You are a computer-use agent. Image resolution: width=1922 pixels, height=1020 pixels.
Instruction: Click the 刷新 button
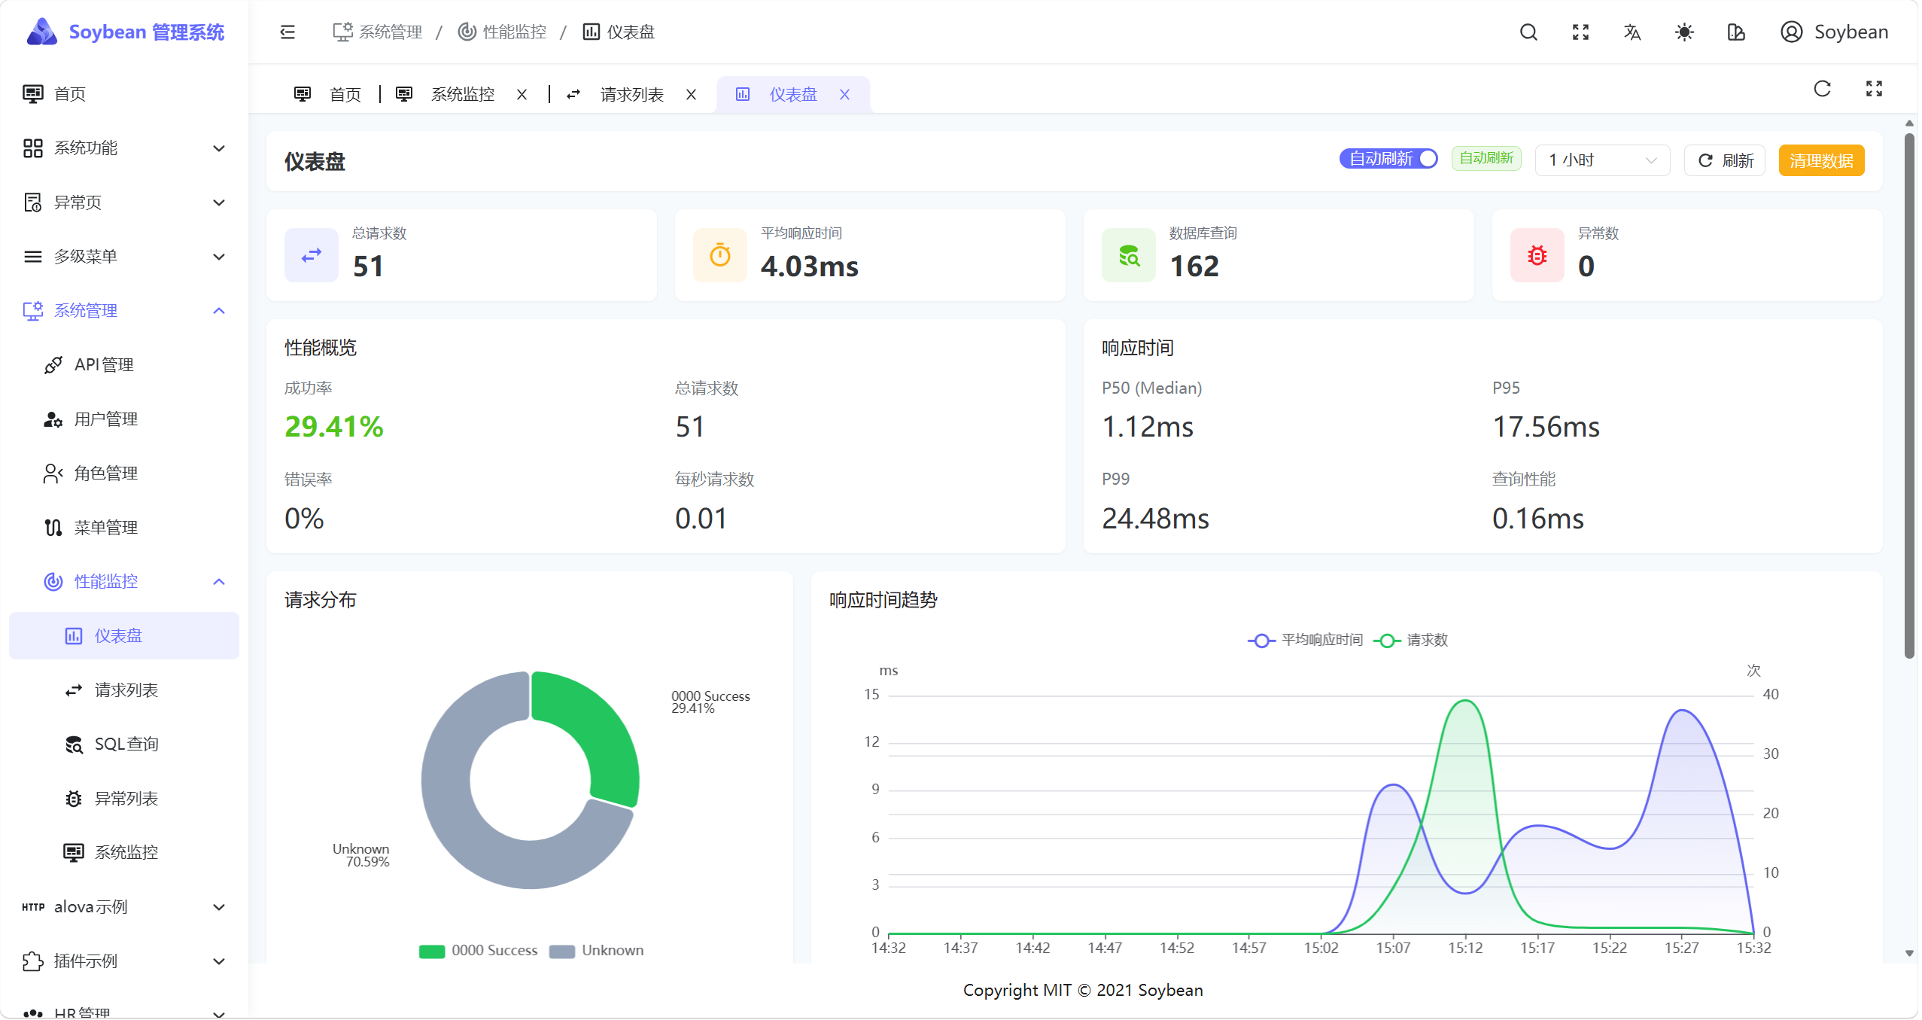click(x=1724, y=160)
